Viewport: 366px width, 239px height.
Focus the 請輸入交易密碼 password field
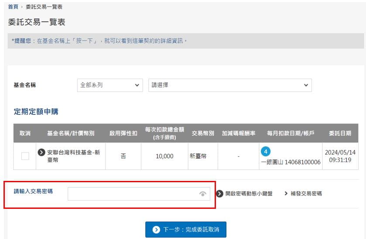(x=133, y=194)
